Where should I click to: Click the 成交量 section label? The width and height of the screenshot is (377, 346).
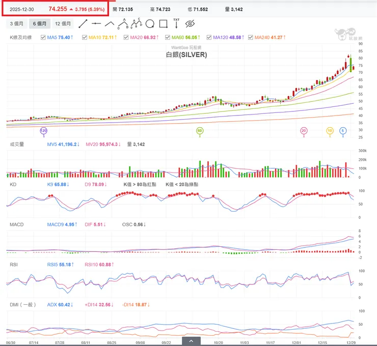click(x=17, y=145)
